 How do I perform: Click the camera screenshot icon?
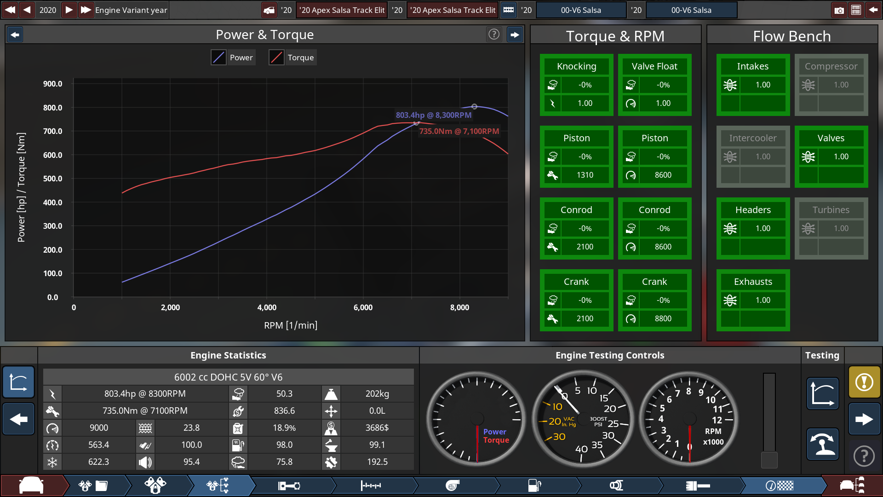pyautogui.click(x=839, y=10)
